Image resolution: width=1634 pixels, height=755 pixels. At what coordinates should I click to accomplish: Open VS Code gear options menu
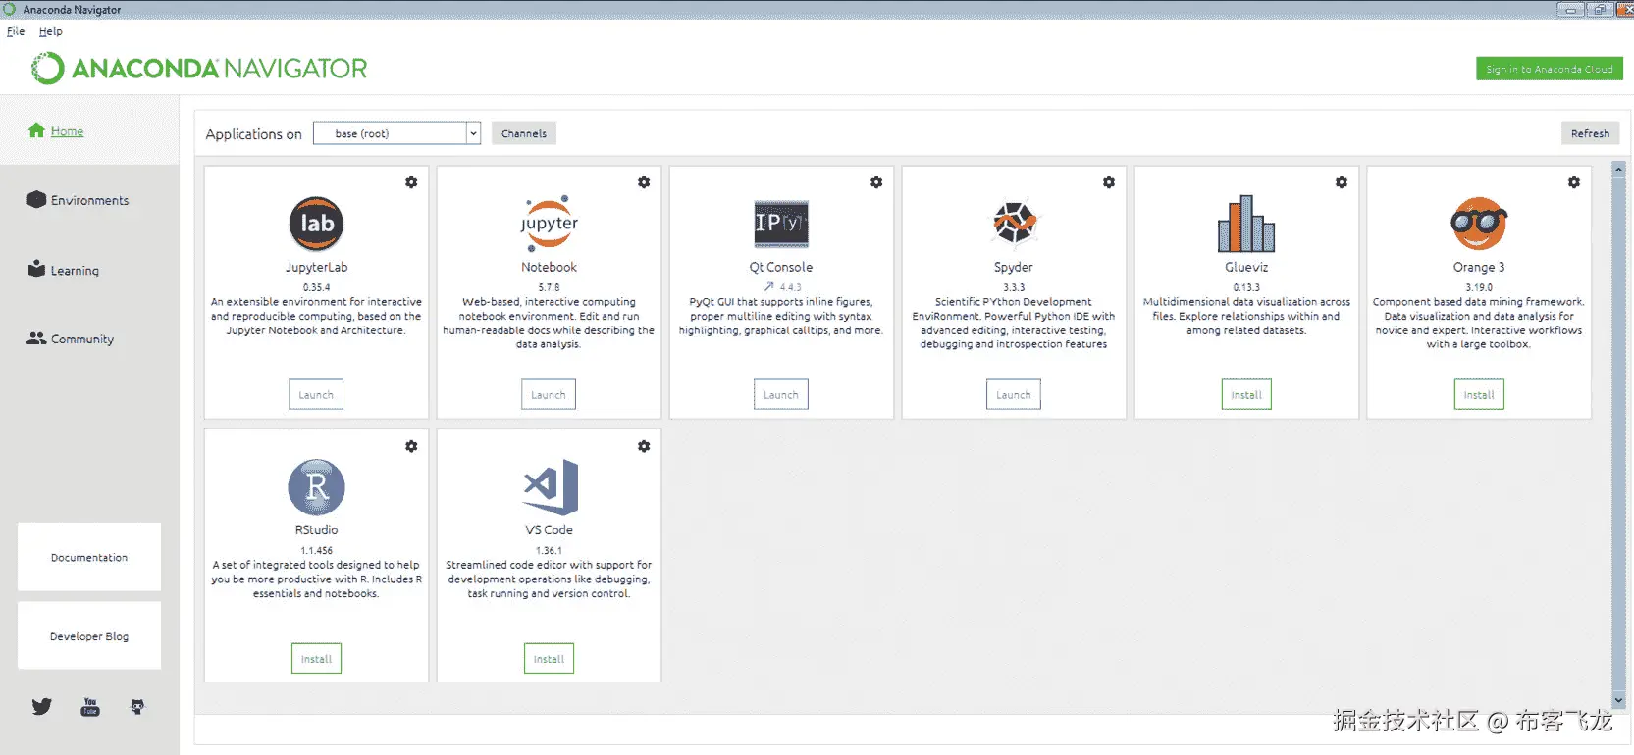click(644, 446)
